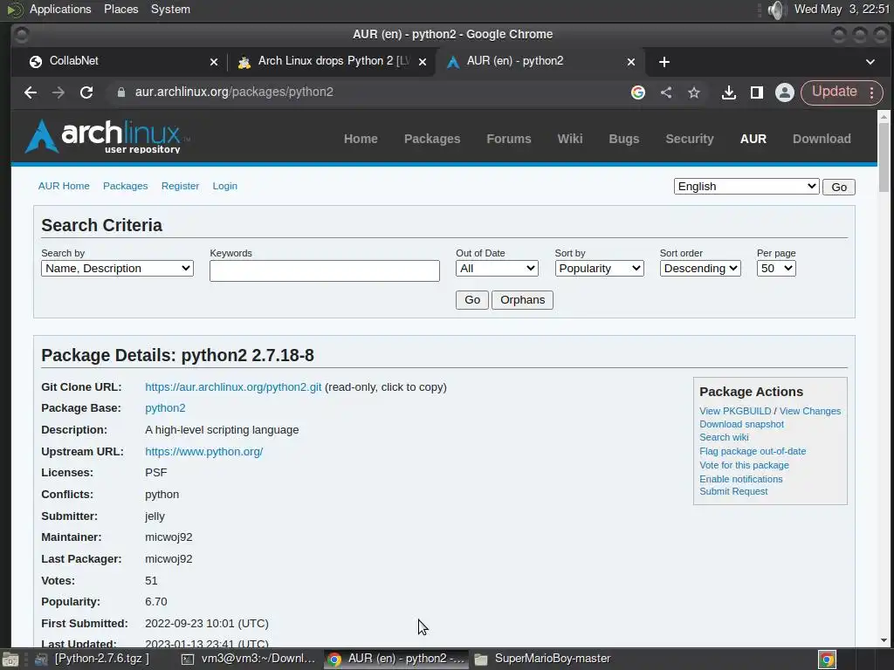Click the volume speaker icon
Image resolution: width=894 pixels, height=670 pixels.
776,10
